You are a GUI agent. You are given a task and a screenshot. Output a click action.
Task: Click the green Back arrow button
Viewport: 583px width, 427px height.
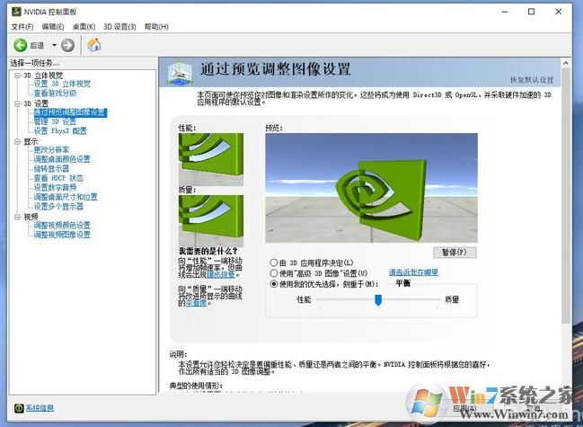click(x=21, y=45)
